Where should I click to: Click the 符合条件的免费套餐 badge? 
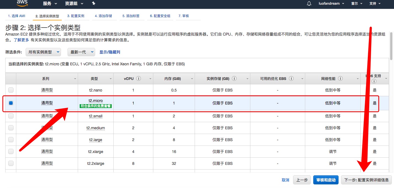coord(96,106)
